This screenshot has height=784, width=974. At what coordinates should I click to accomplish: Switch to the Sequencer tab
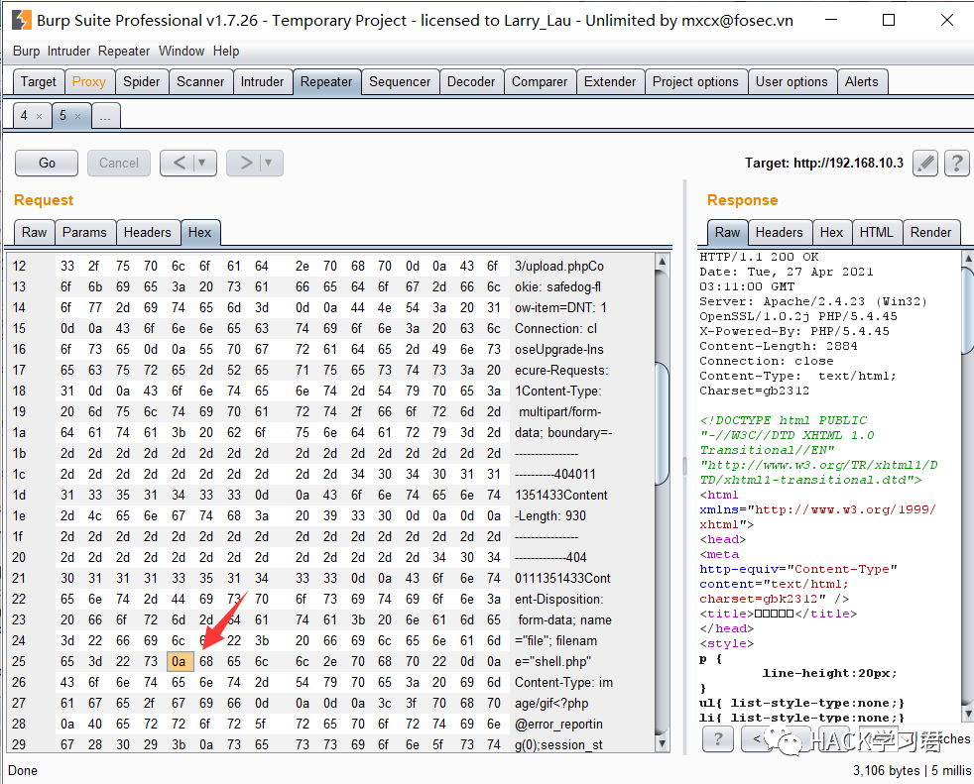click(400, 82)
